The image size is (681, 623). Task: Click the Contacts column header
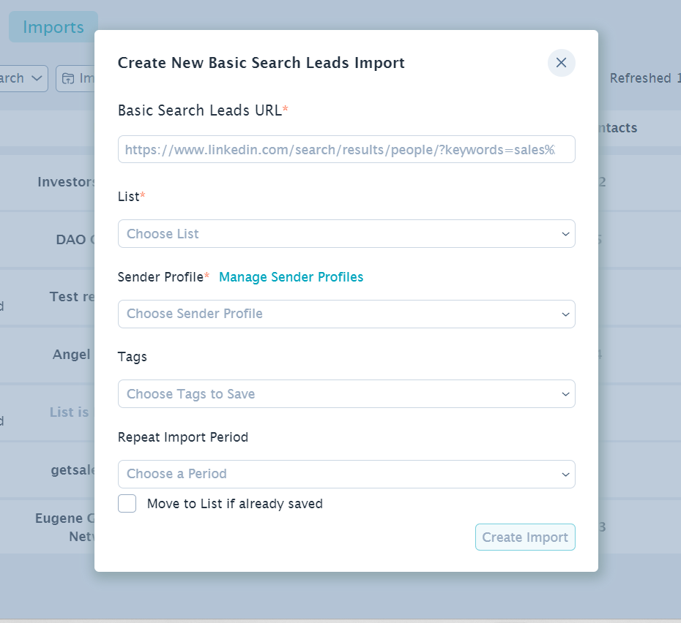click(617, 128)
